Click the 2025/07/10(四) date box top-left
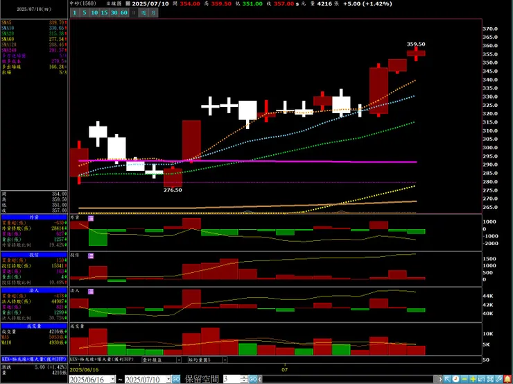Screen dimensions: 513x384 34,10
